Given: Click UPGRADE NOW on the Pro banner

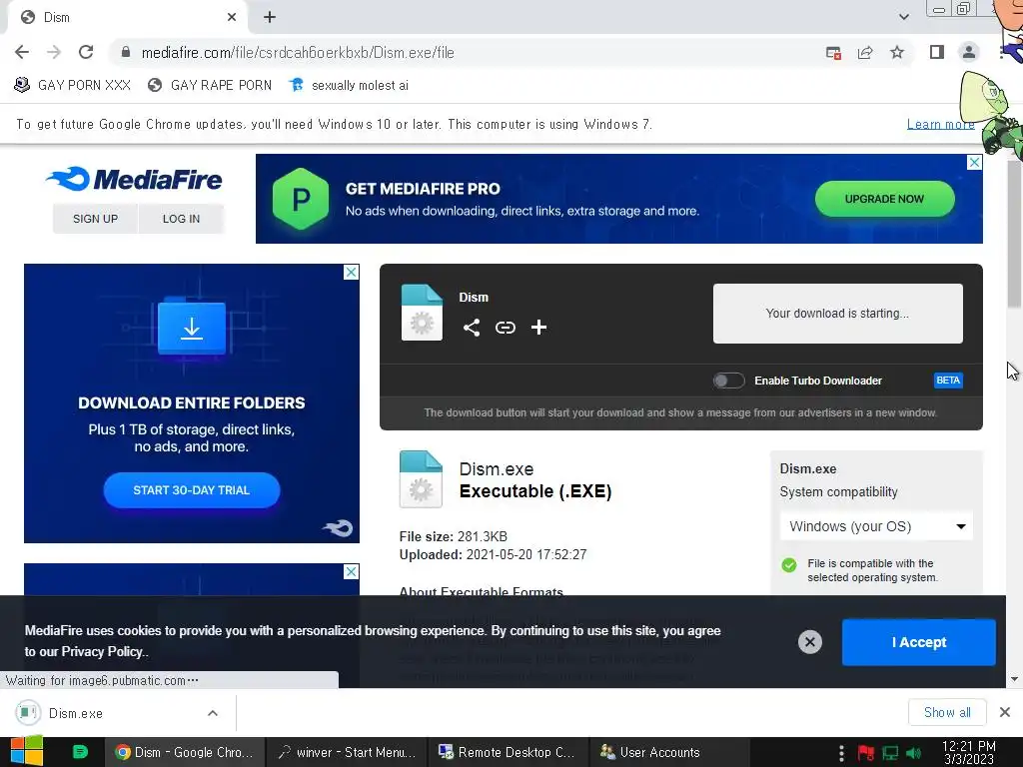Looking at the screenshot, I should pyautogui.click(x=884, y=199).
